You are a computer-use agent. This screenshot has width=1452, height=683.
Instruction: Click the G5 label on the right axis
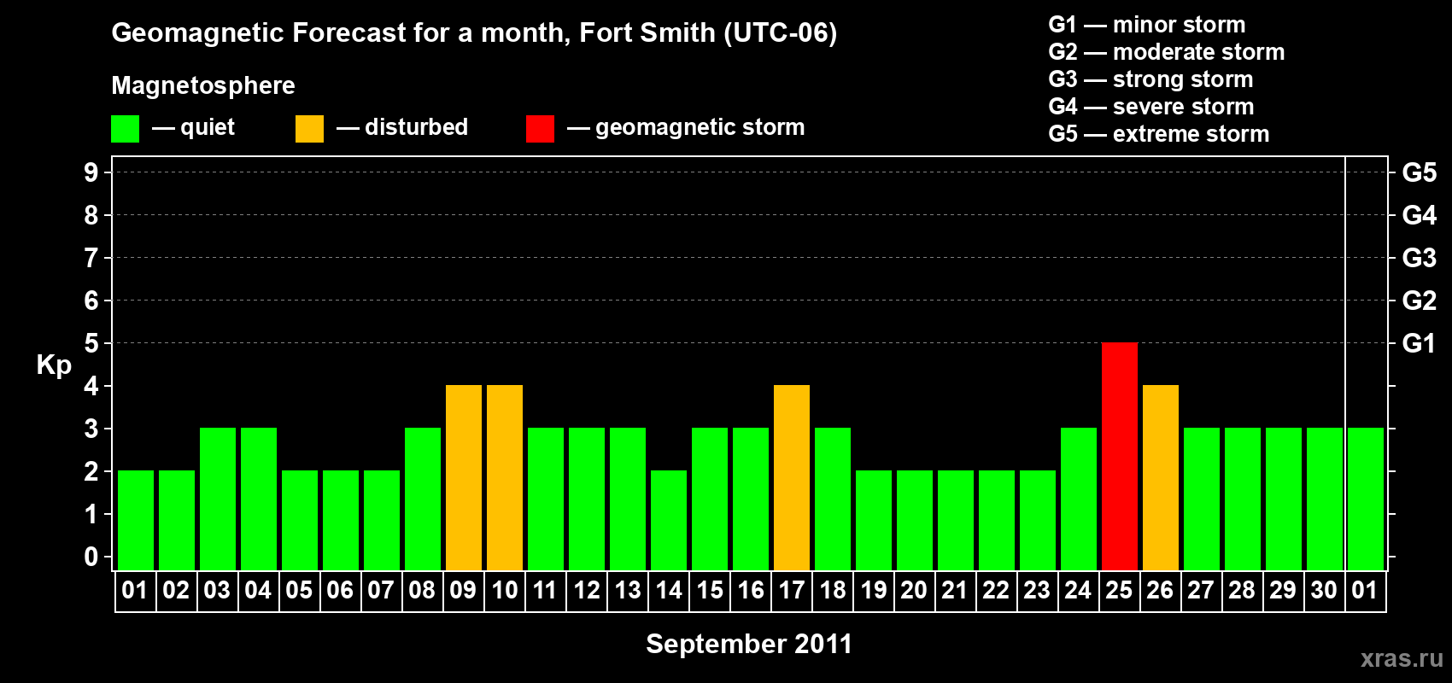point(1419,172)
